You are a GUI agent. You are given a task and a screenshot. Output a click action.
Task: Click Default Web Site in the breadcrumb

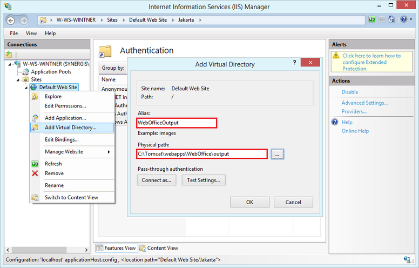coord(148,20)
